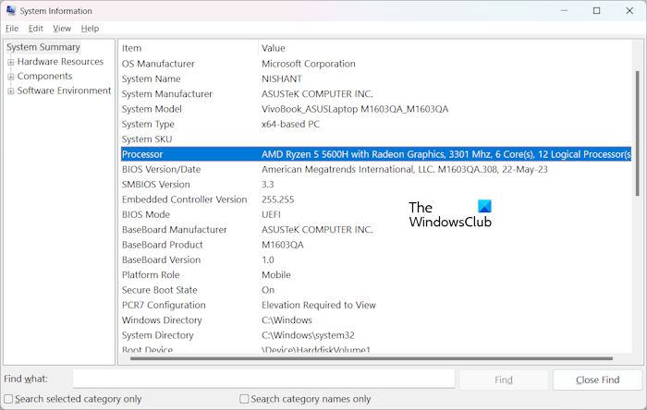
Task: Select the OS Manufacturer row
Action: pyautogui.click(x=376, y=64)
